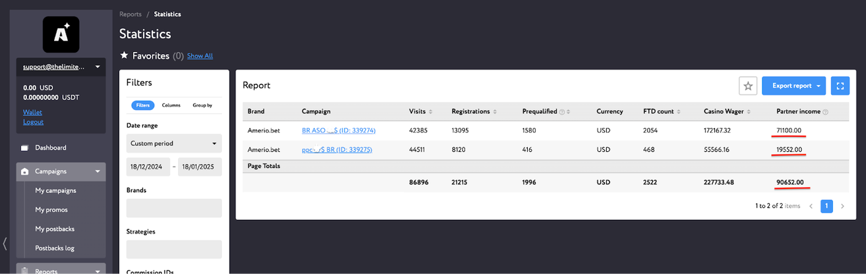Sort table by Registrations column

coord(495,111)
